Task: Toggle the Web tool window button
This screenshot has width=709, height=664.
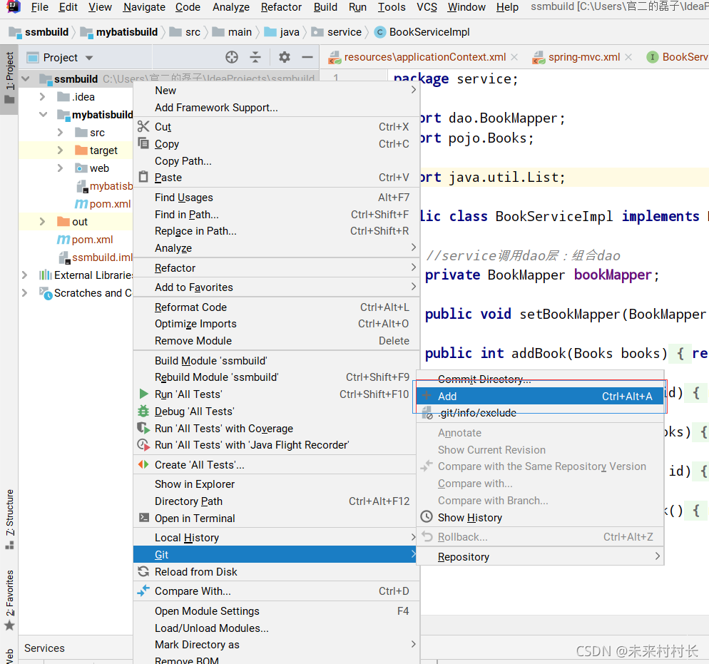Action: pos(9,656)
